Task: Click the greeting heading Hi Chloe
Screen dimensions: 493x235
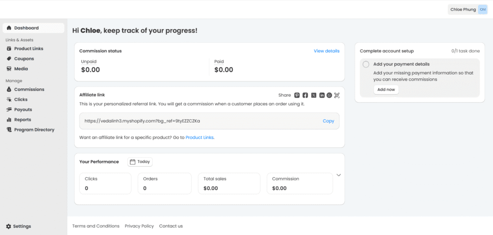Action: point(135,31)
